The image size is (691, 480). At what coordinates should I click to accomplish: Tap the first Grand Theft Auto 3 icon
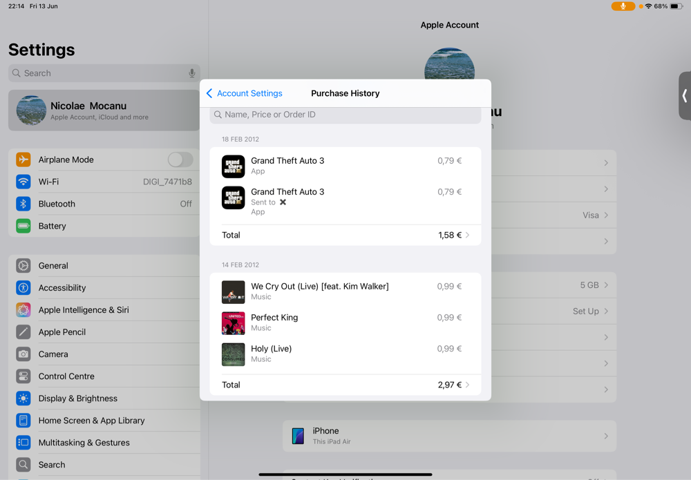click(x=233, y=166)
